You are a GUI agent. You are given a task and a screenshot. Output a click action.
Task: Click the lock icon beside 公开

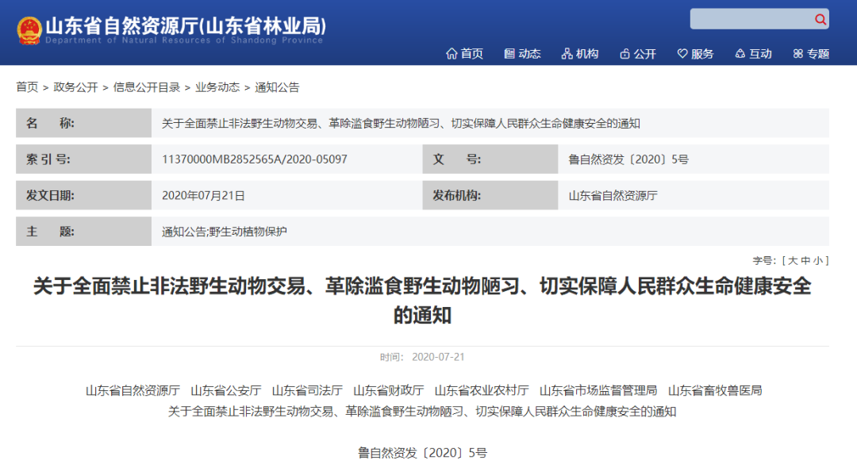coord(624,54)
